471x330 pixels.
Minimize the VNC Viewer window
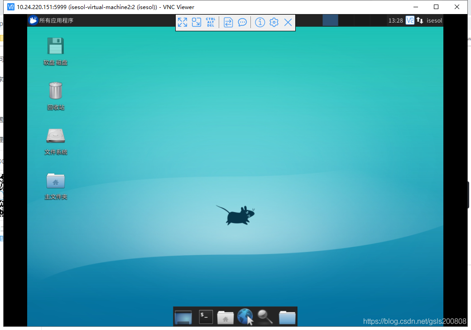tap(416, 7)
